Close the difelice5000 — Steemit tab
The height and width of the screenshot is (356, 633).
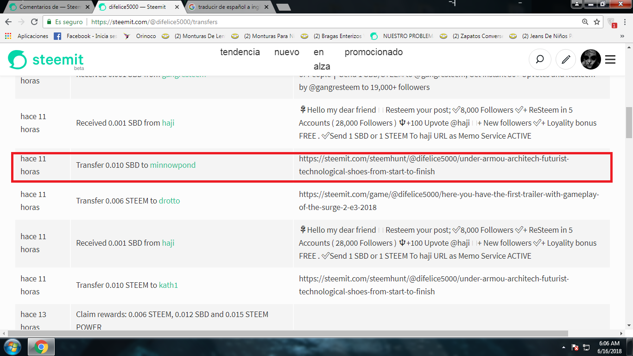coord(177,7)
